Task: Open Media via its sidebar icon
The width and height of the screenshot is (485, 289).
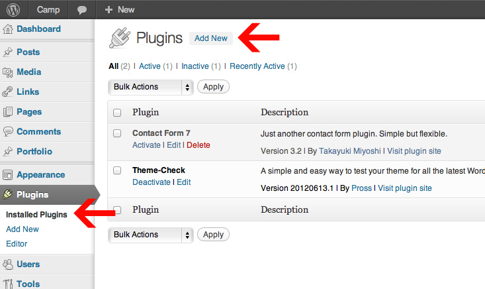Action: [x=8, y=72]
